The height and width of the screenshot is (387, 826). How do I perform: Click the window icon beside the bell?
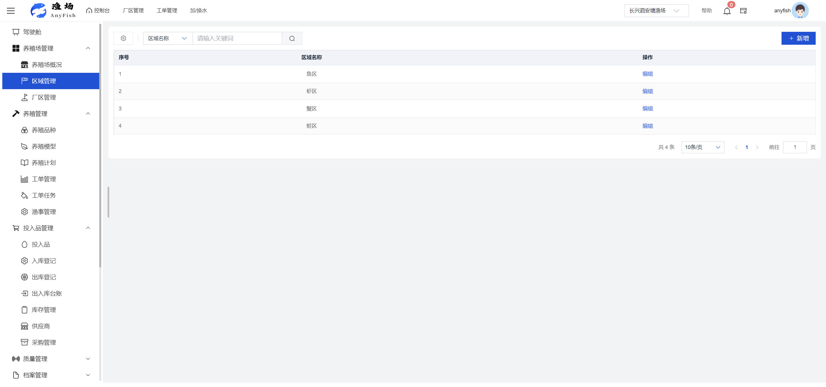(x=743, y=11)
